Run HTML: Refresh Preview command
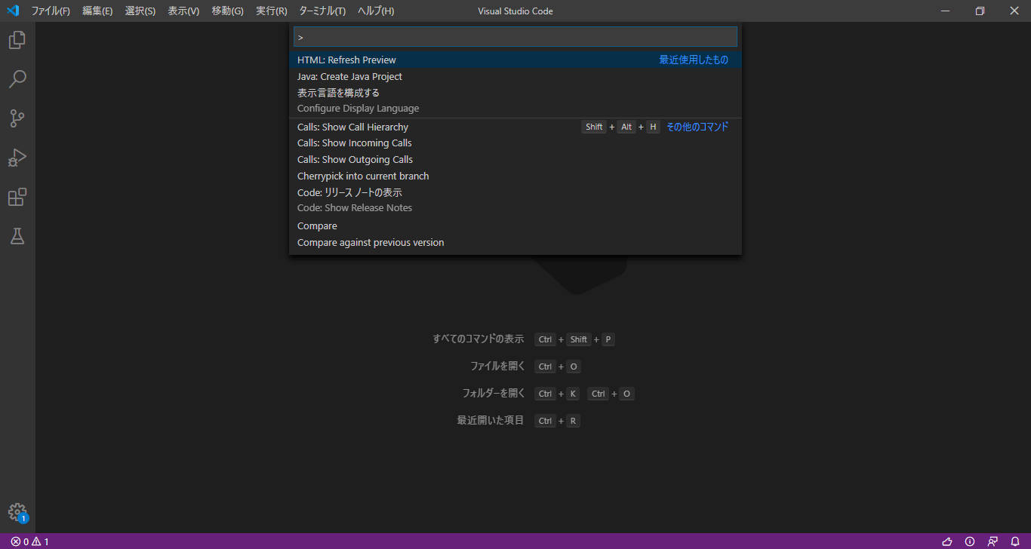Screen dimensions: 1031x549 (x=515, y=60)
